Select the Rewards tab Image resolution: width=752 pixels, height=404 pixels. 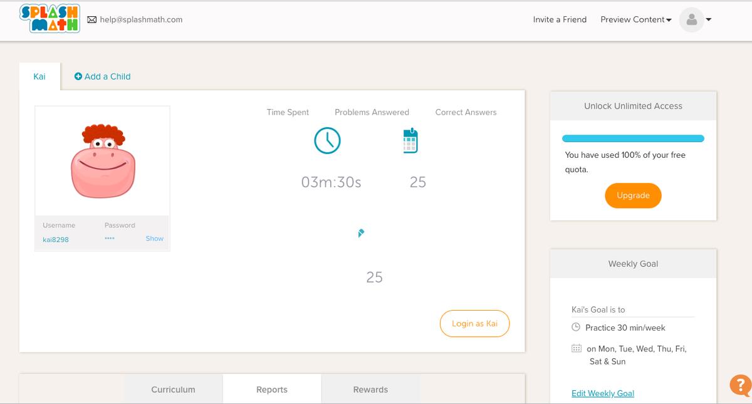click(370, 390)
